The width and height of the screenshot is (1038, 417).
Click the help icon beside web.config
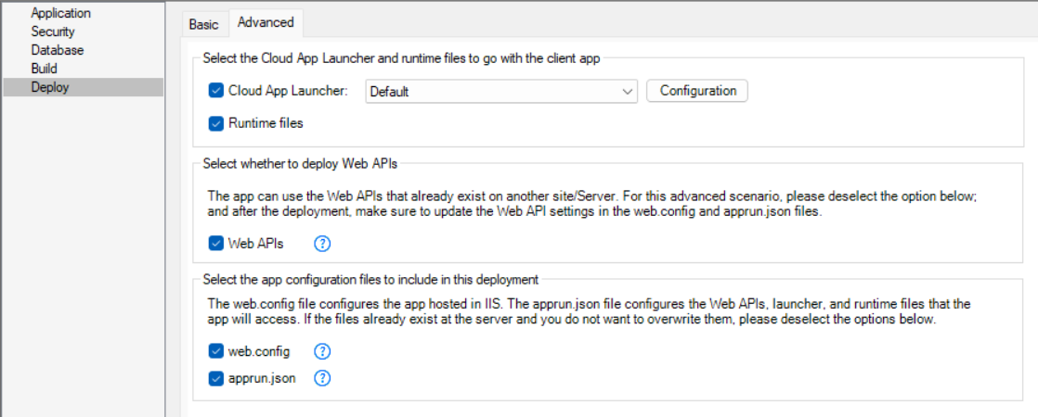323,351
